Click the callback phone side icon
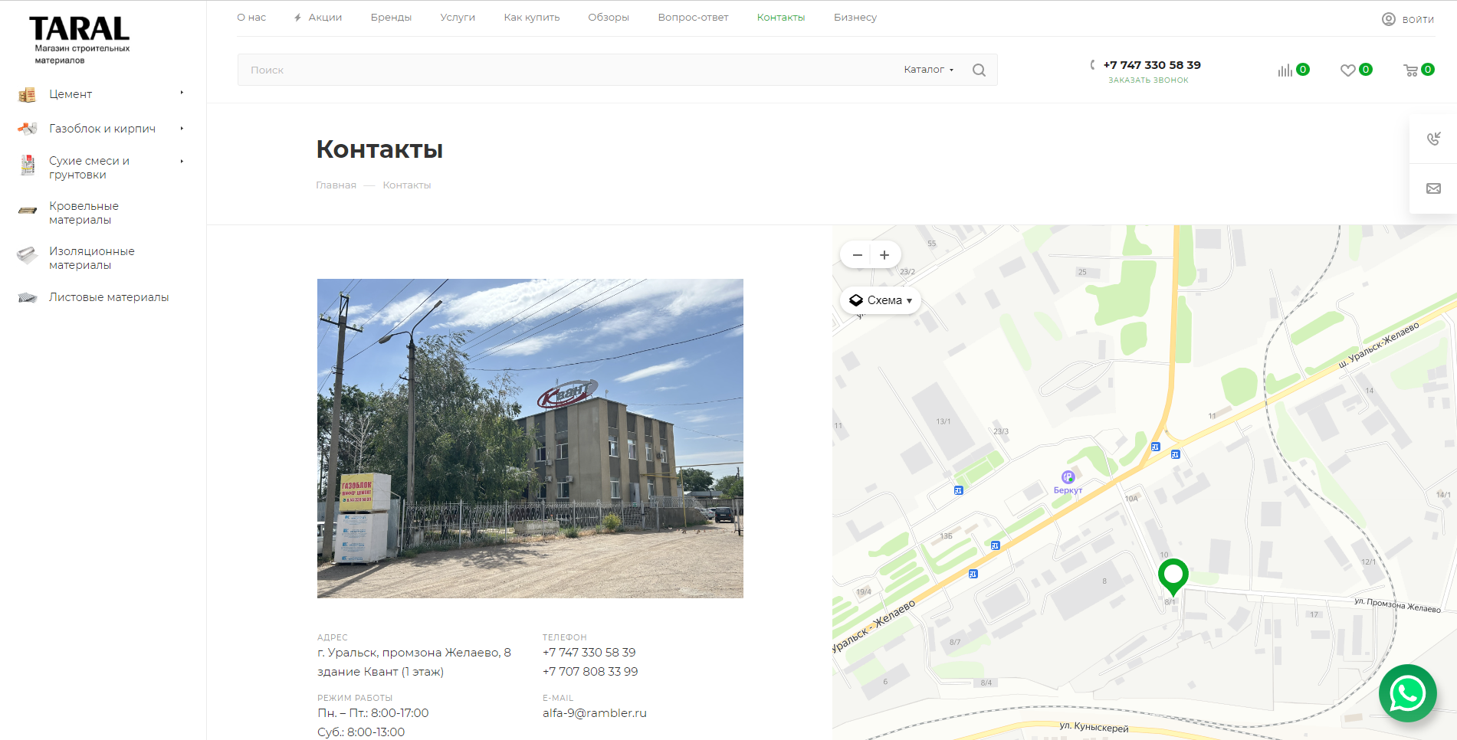Image resolution: width=1457 pixels, height=740 pixels. [x=1433, y=139]
